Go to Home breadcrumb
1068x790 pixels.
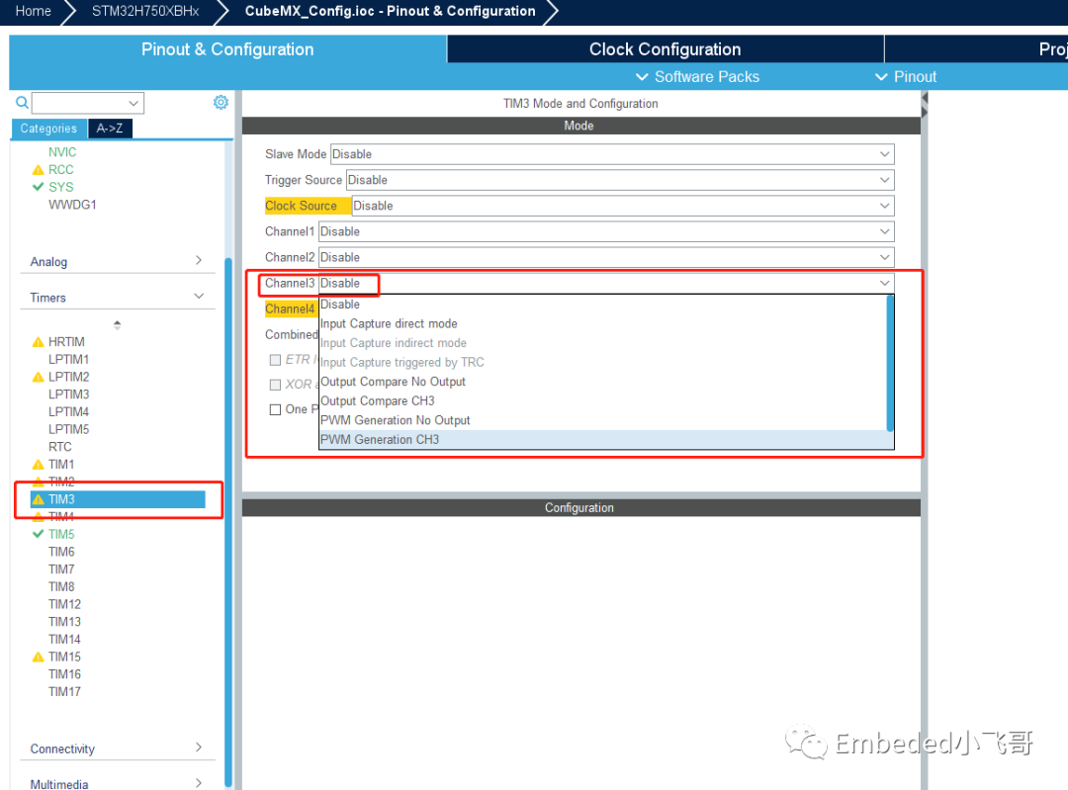click(x=33, y=12)
